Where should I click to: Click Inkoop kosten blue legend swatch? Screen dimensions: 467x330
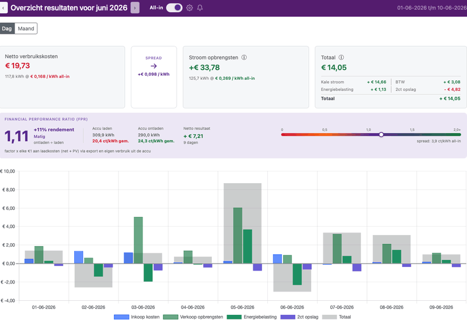pos(121,317)
